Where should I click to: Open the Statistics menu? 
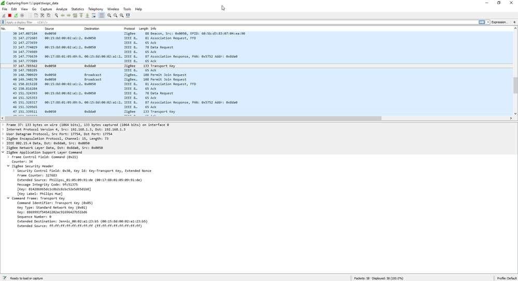(78, 9)
